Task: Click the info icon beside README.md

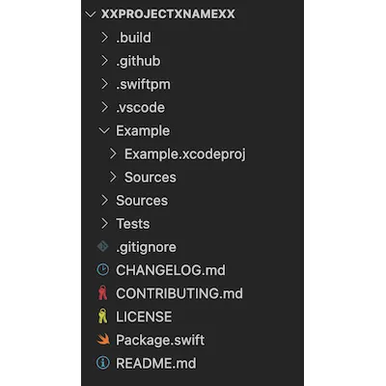Action: pos(102,363)
